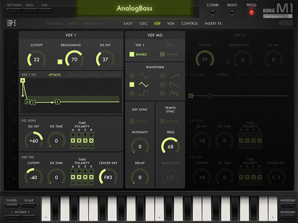
Task: Click the KORG M1 logo
Action: (278, 11)
